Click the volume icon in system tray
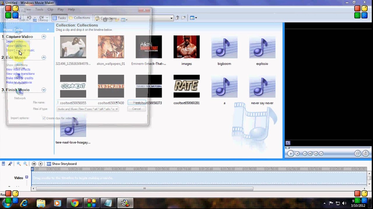The height and width of the screenshot is (209, 373). (345, 203)
